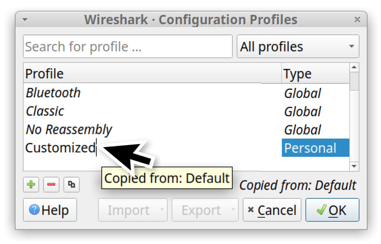
Task: Copy the selected profile icon
Action: tap(71, 185)
